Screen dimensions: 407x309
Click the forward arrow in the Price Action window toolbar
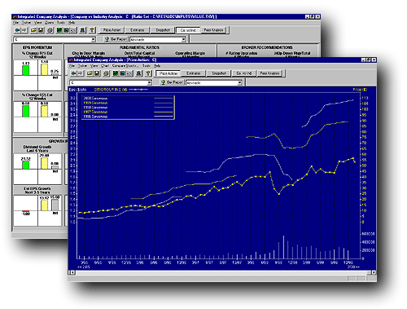click(x=80, y=73)
